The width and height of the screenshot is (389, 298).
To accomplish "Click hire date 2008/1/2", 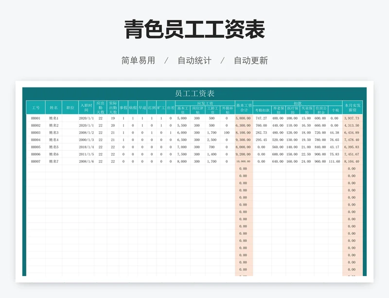I will [87, 133].
